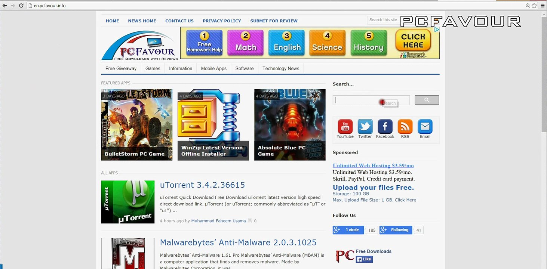547x269 pixels.
Task: Click the PCFavour site logo
Action: click(x=139, y=45)
